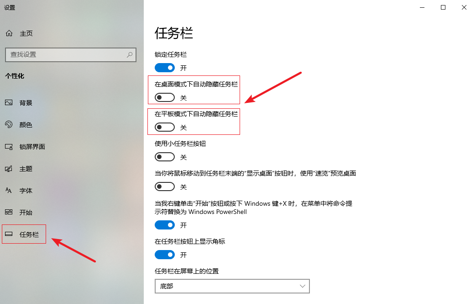
Task: Click the 颜色 palette icon
Action: 9,124
